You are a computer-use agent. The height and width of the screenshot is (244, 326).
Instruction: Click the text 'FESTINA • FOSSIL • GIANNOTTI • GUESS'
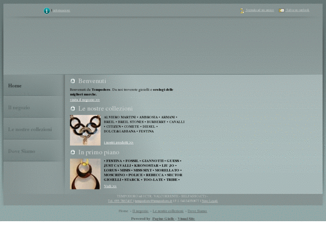point(143,161)
